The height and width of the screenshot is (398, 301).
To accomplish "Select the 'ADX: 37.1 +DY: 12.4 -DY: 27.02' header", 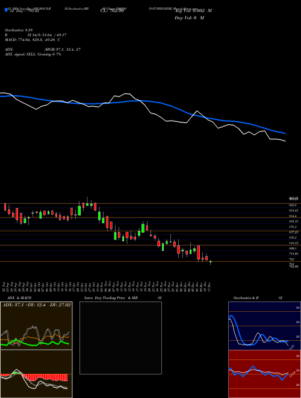I will 36,305.
